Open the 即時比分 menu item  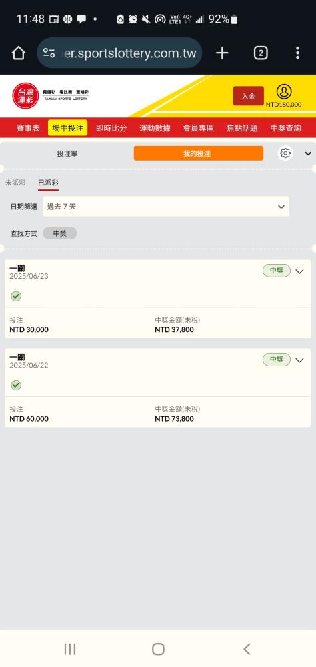111,128
